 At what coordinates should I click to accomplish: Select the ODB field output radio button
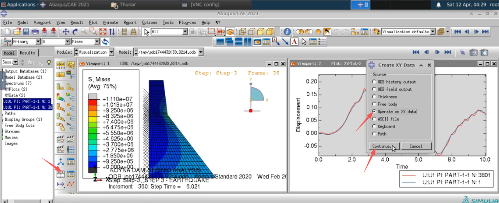[x=374, y=89]
